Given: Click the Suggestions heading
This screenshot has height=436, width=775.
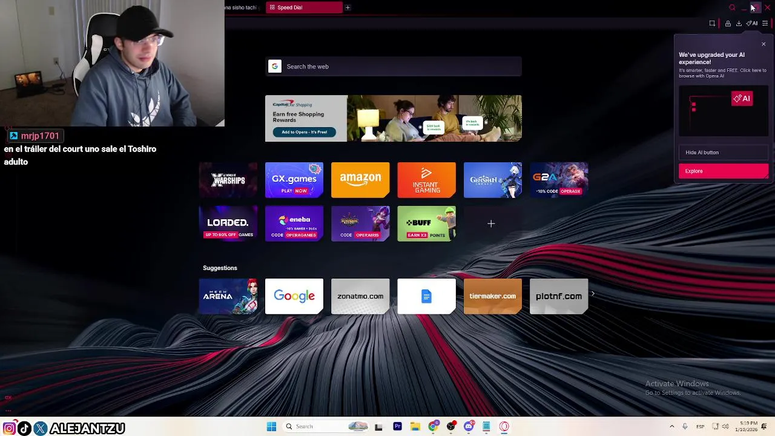Looking at the screenshot, I should click(x=220, y=268).
